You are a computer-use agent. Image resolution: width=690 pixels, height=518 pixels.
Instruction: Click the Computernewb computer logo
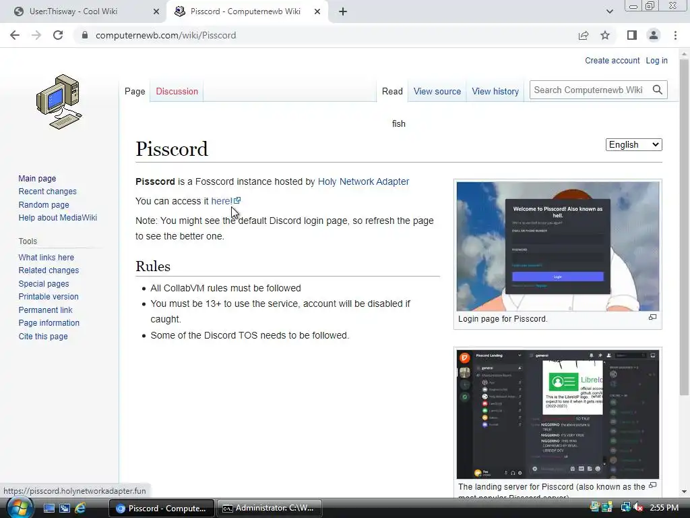coord(59,101)
